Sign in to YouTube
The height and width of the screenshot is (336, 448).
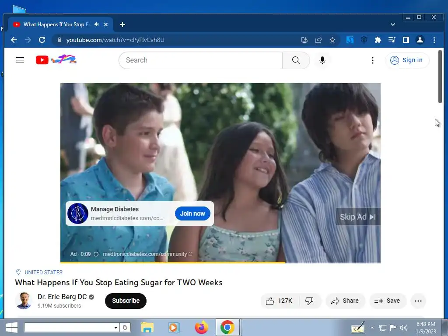pyautogui.click(x=407, y=60)
